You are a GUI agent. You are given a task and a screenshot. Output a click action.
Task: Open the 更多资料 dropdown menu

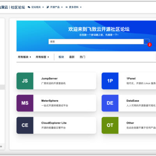[74, 7]
